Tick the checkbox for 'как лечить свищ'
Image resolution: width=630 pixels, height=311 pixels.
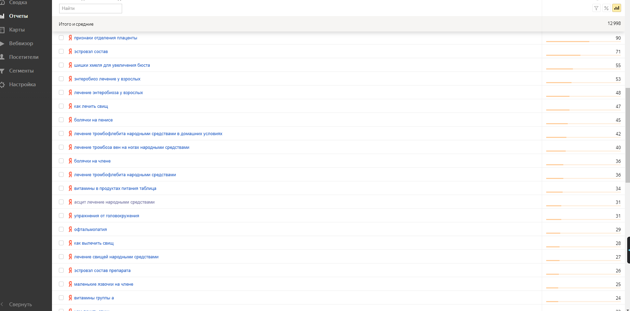pyautogui.click(x=61, y=106)
